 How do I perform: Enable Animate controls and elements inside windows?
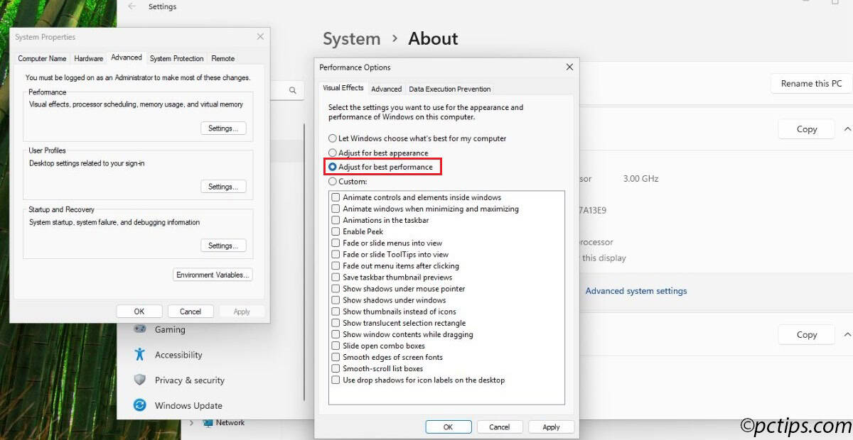(336, 197)
